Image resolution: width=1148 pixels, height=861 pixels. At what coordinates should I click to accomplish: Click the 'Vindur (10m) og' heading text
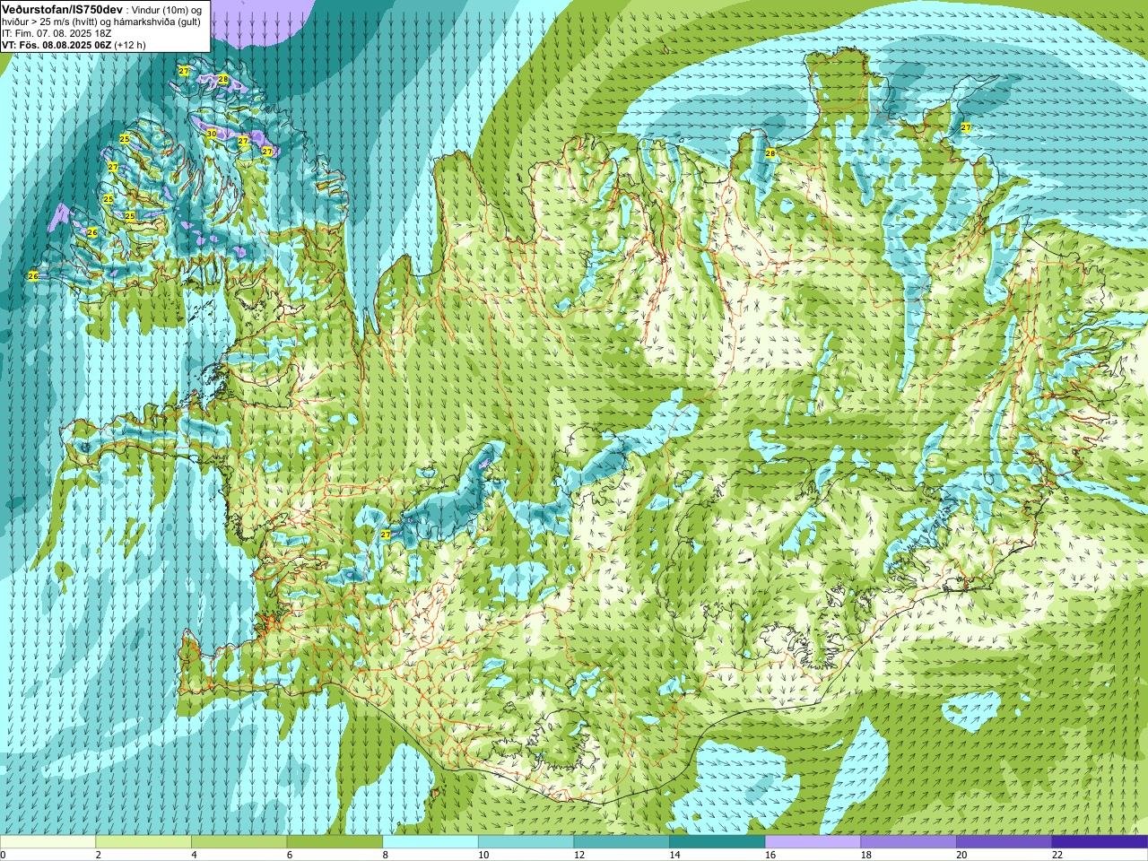pyautogui.click(x=168, y=10)
